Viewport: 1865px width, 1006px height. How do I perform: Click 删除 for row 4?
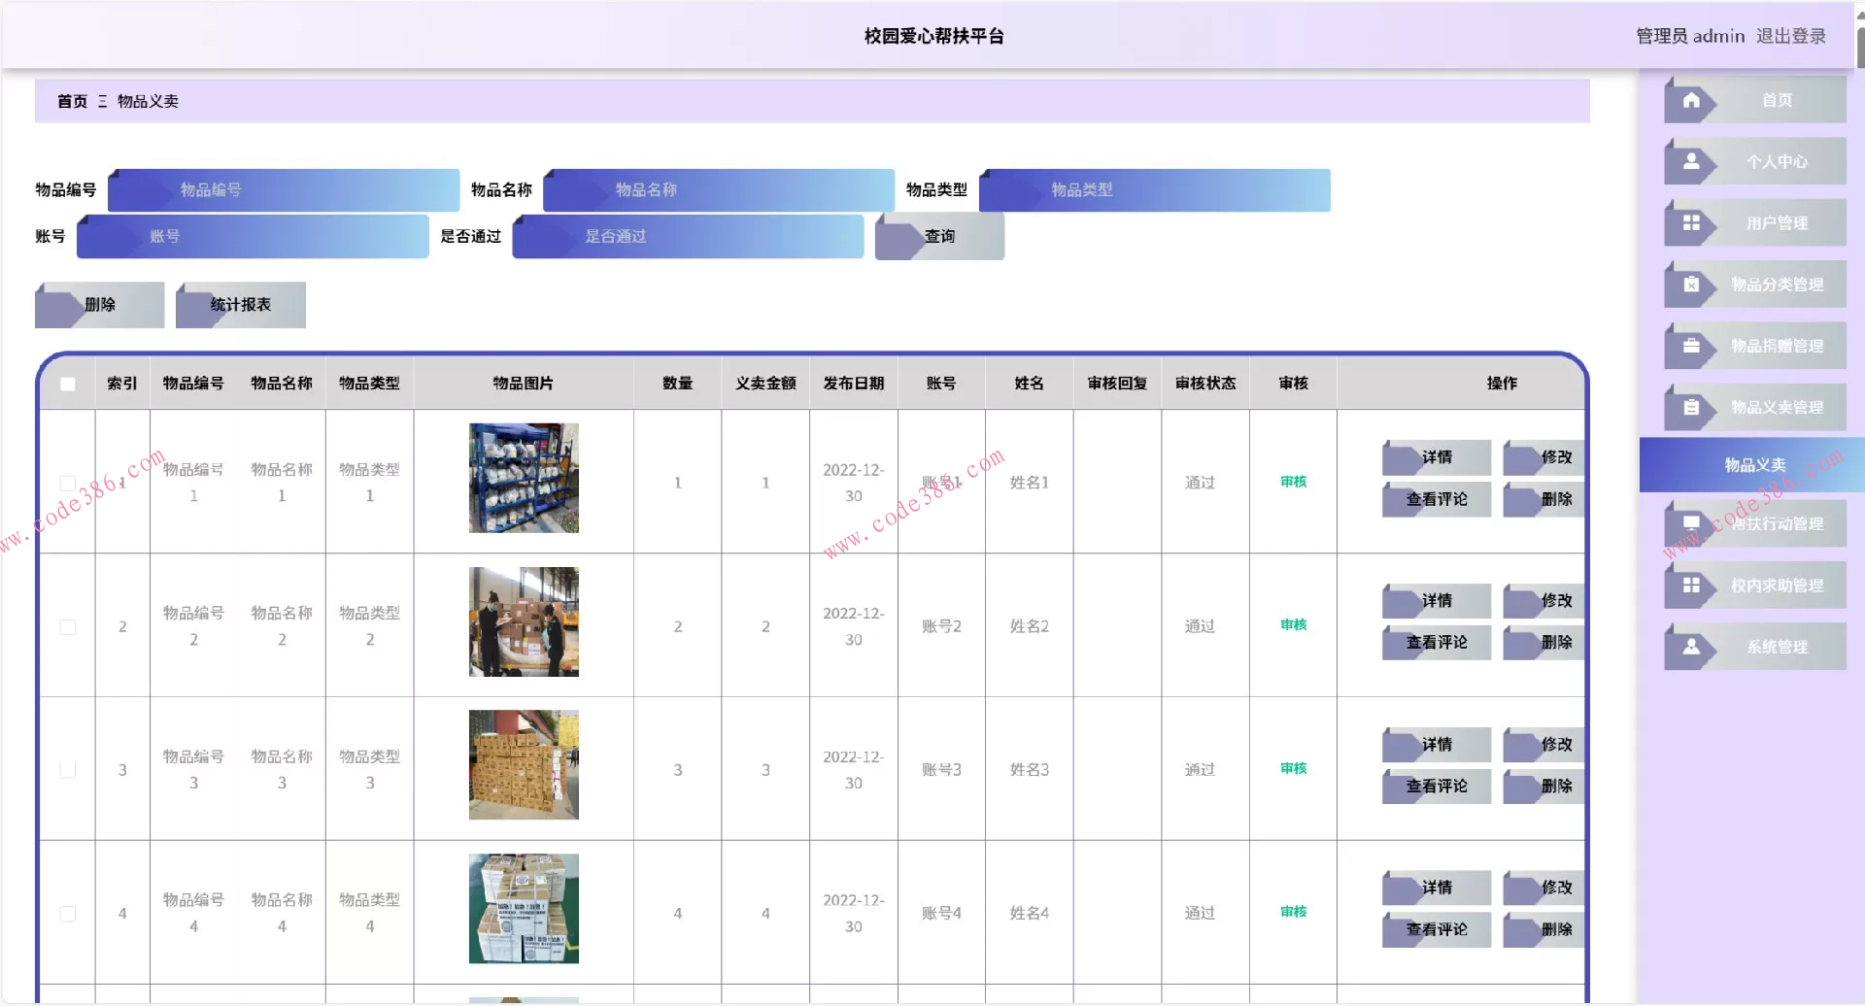[x=1544, y=929]
